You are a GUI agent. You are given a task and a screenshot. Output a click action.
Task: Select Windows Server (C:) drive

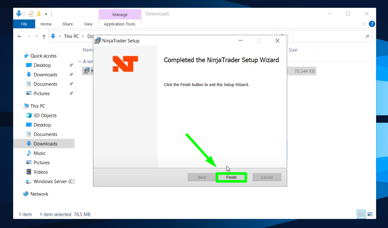(x=54, y=181)
